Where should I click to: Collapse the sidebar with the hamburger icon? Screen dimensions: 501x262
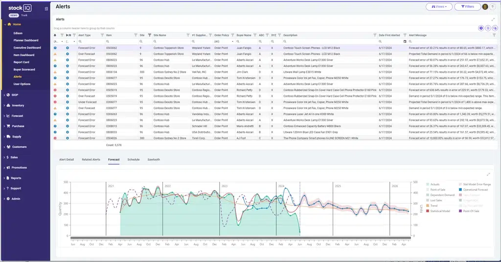(x=46, y=9)
